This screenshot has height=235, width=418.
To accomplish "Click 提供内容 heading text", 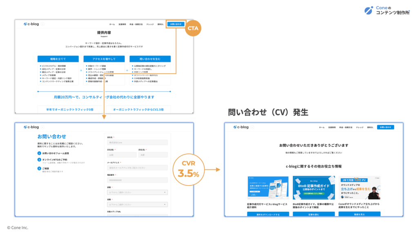I will pos(104,33).
